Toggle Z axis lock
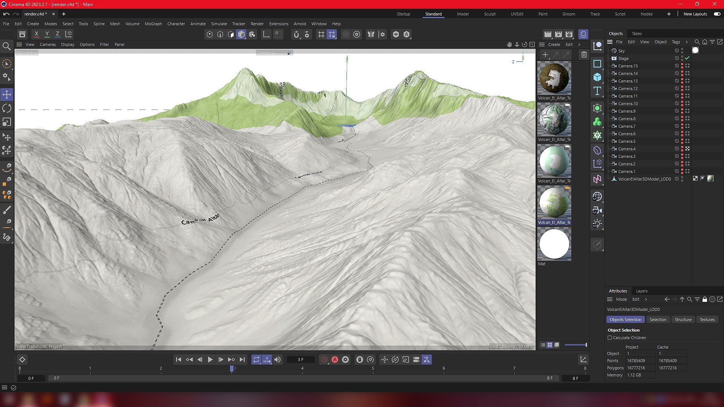 [x=57, y=34]
